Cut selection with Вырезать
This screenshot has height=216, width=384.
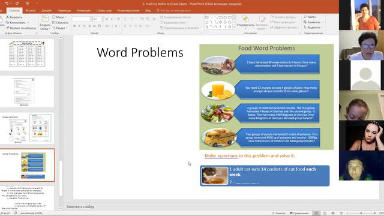[14, 17]
